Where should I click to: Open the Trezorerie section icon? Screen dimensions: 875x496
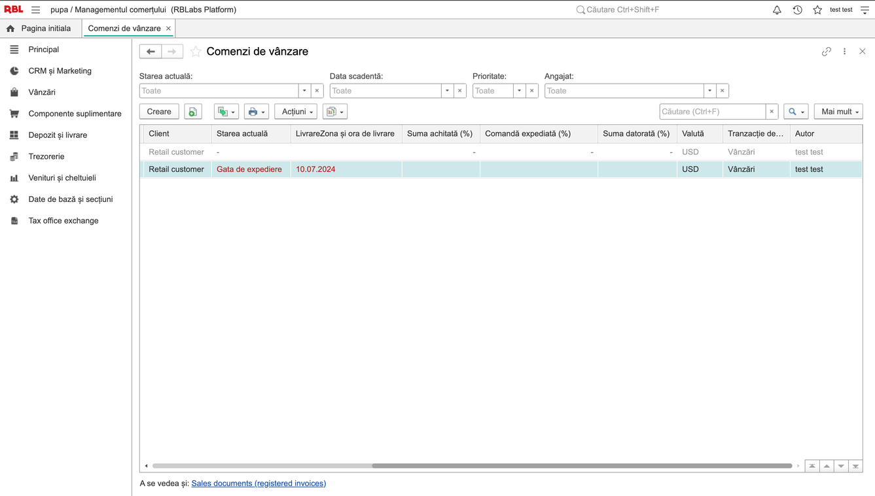pyautogui.click(x=14, y=157)
